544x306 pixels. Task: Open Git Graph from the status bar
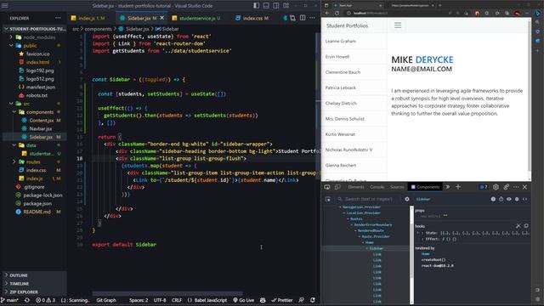[x=106, y=300]
